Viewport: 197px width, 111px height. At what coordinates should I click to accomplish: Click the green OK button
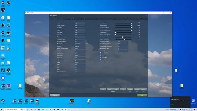coord(142,95)
